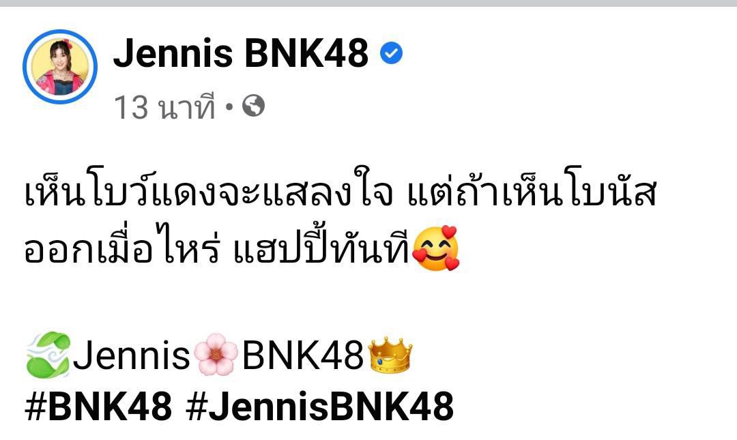
Task: Open the Jennis BNK48 profile picture
Action: 60,67
